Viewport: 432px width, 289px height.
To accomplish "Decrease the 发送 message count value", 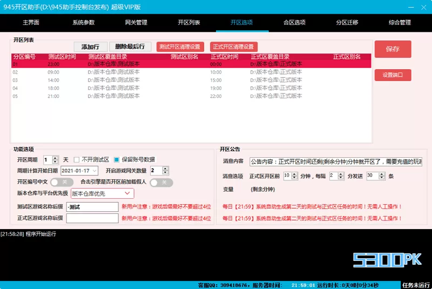I will [x=382, y=178].
